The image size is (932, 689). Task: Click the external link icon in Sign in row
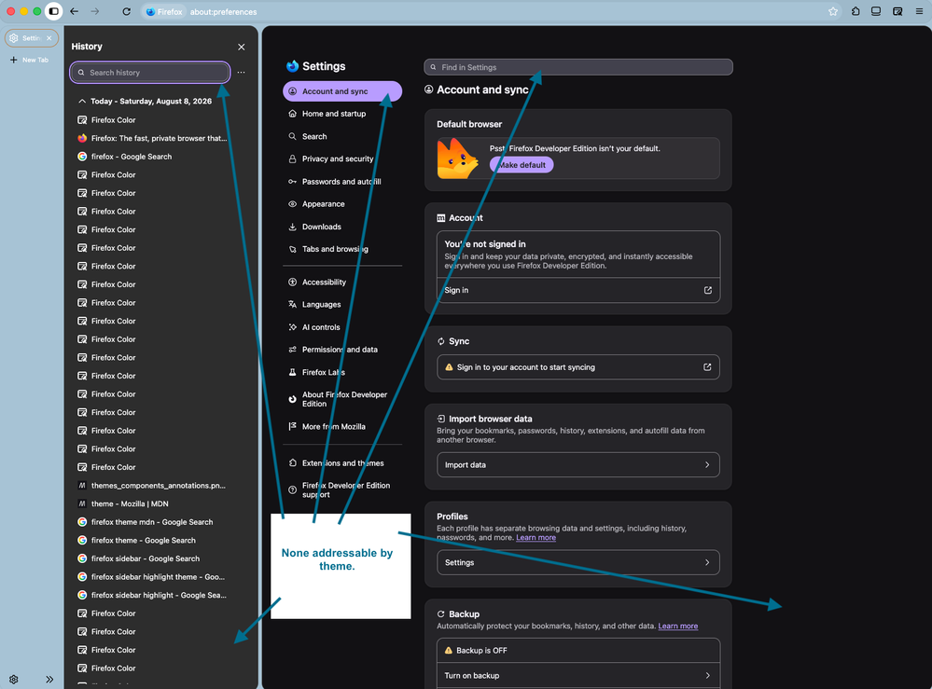click(x=708, y=291)
